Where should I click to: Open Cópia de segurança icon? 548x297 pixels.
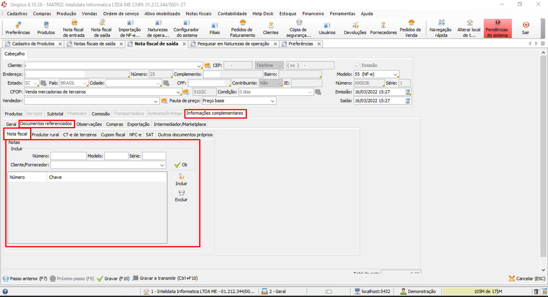(x=299, y=28)
